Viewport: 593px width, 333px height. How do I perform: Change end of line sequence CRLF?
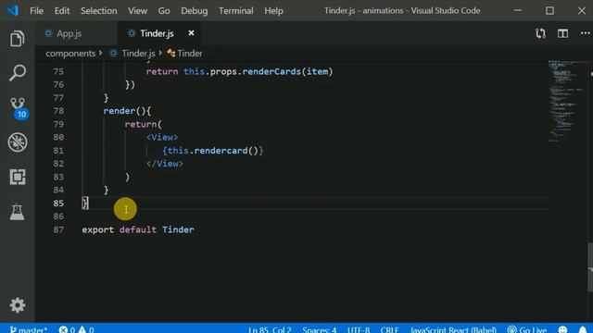pyautogui.click(x=389, y=329)
